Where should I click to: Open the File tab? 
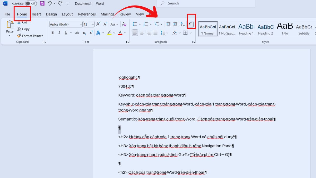(x=7, y=14)
